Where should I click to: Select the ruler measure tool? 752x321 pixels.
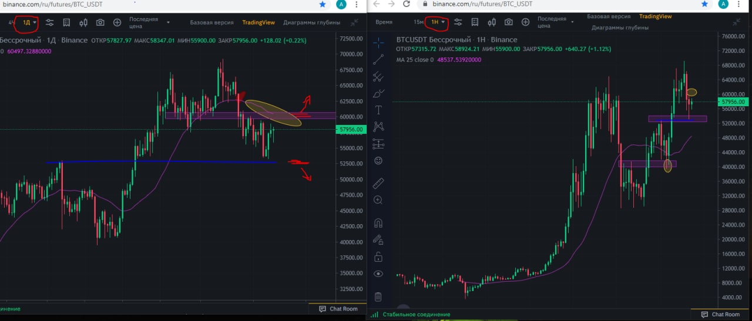click(378, 183)
